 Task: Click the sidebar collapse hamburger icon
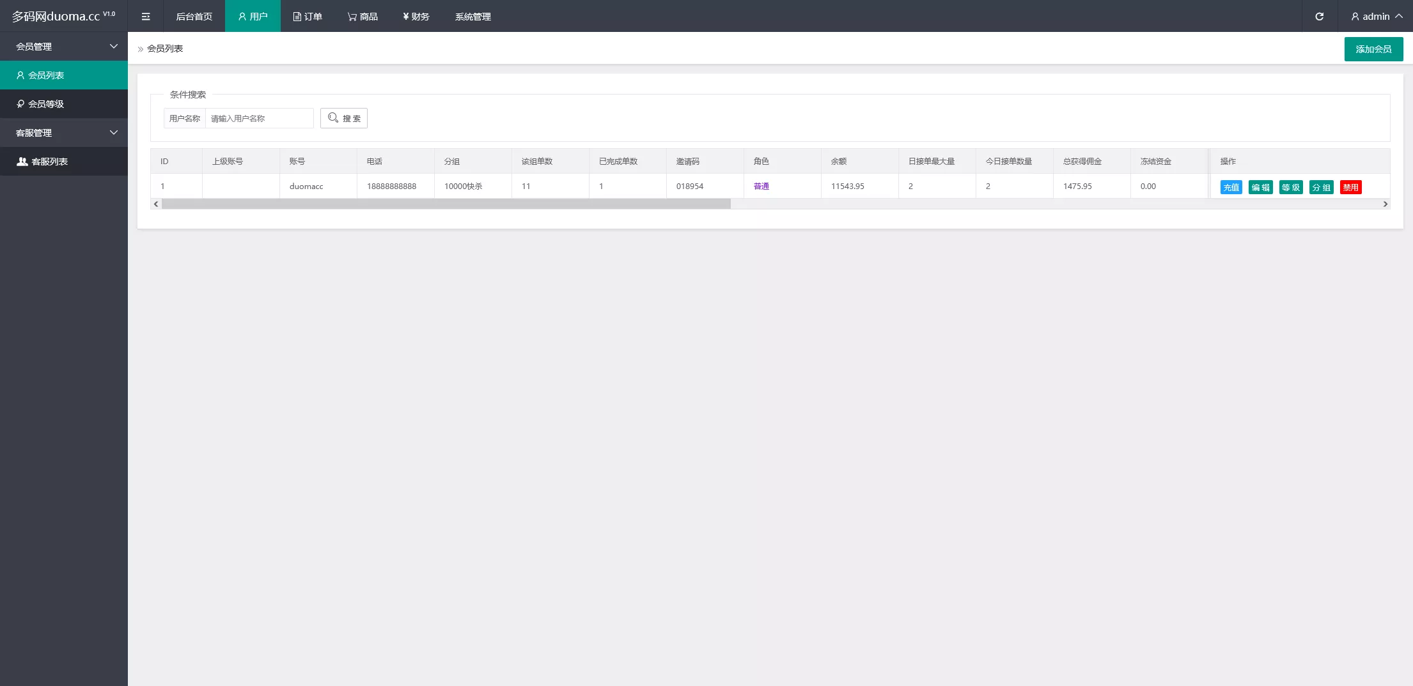click(x=146, y=17)
